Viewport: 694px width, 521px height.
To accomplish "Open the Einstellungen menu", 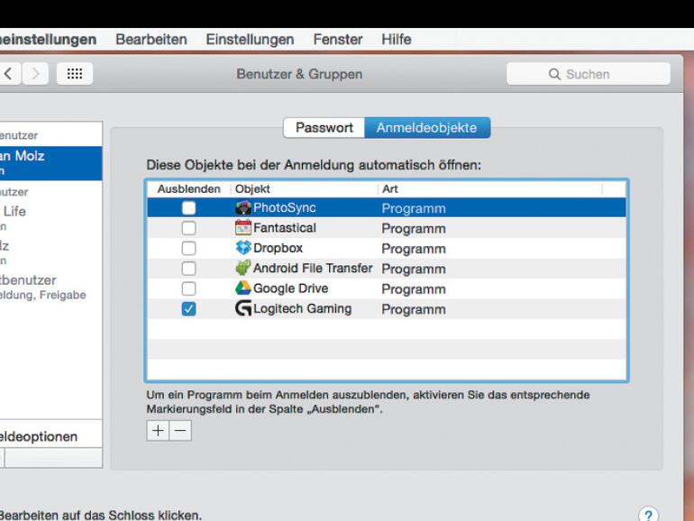I will [x=250, y=40].
